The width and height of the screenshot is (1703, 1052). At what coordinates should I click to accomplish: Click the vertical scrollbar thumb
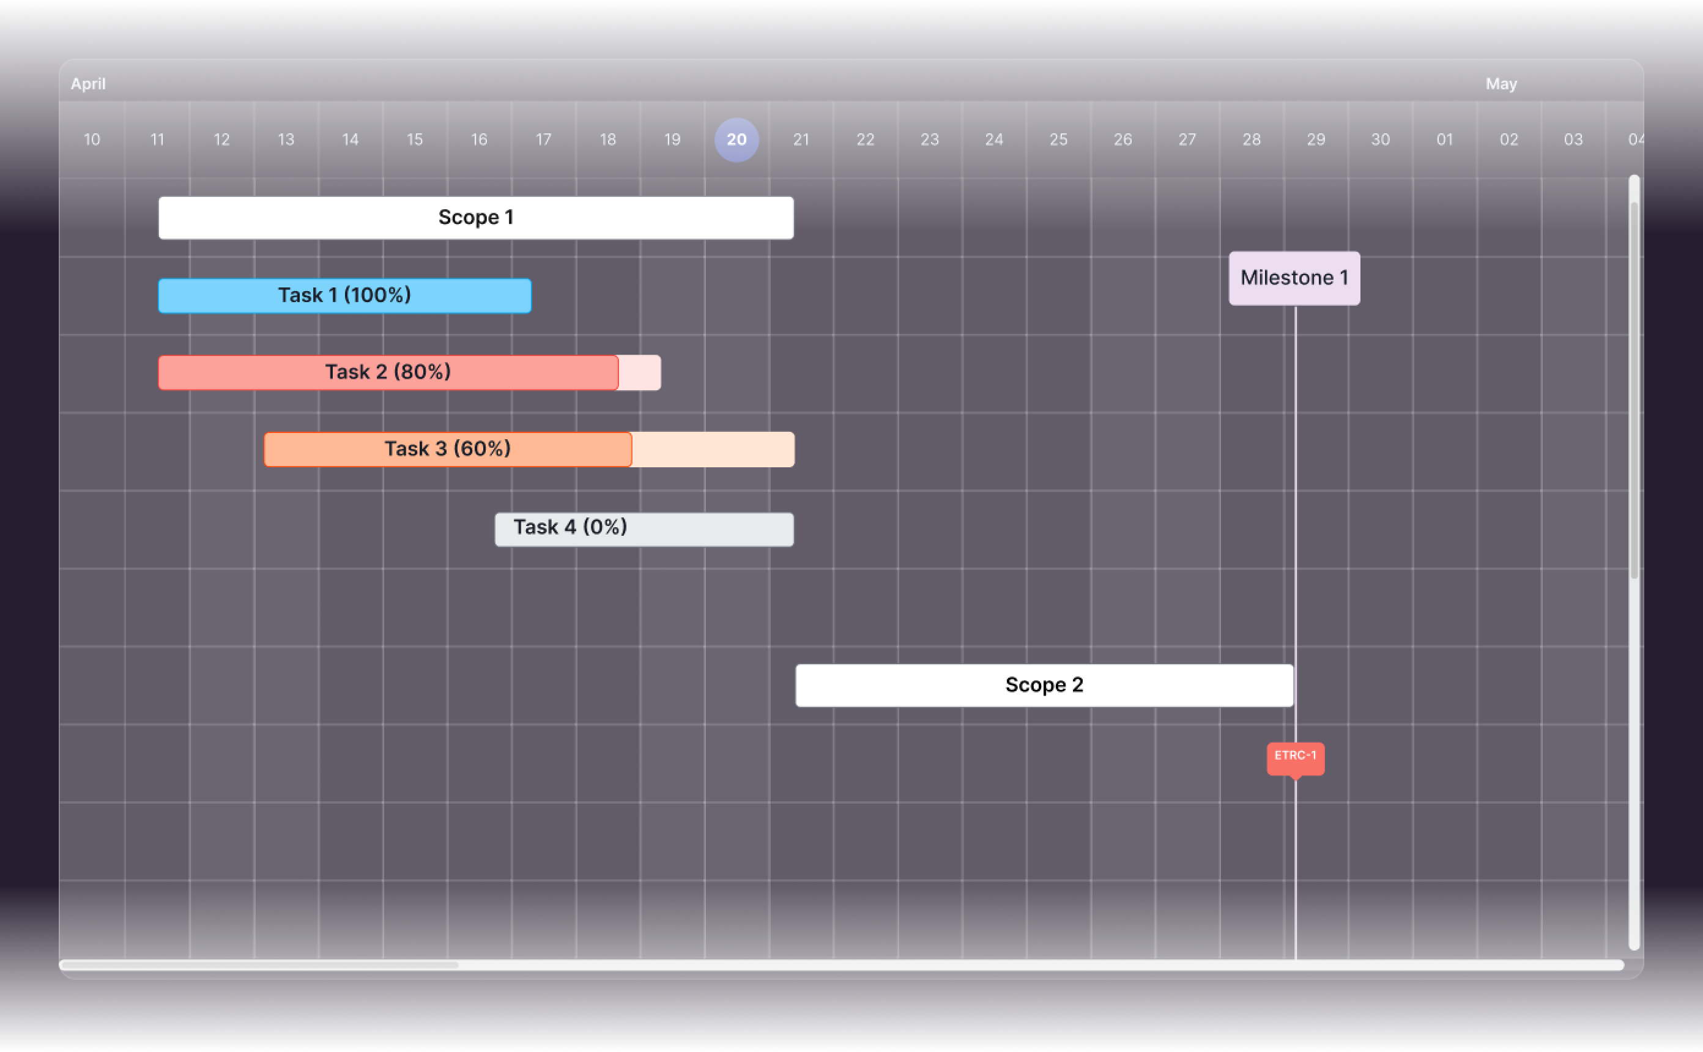click(x=1634, y=390)
